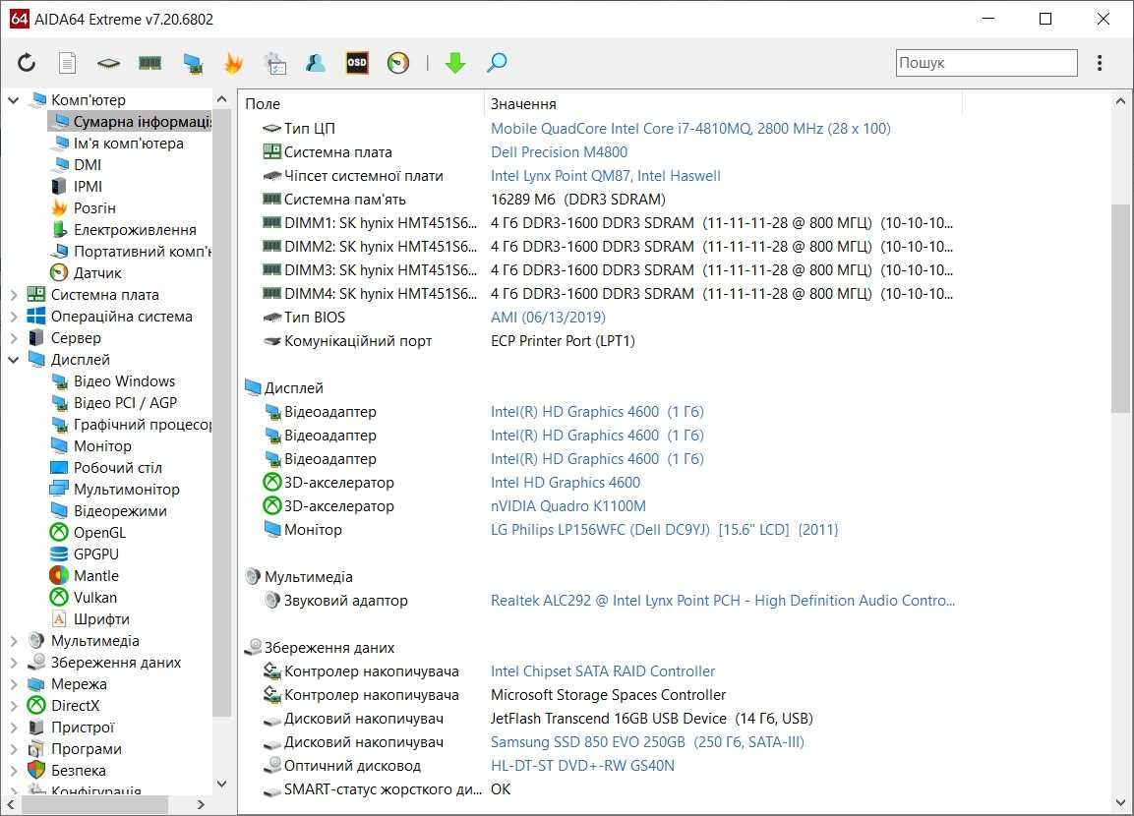
Task: Open Відео Windows tree item
Action: (113, 380)
